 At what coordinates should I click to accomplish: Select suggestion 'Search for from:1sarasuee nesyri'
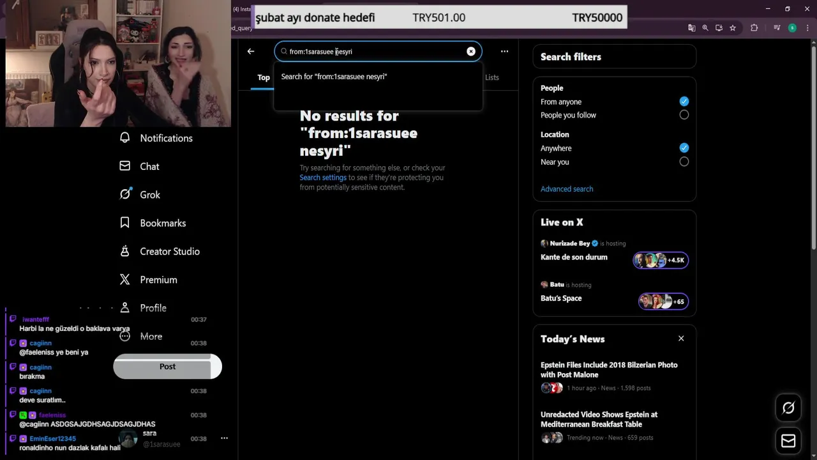(x=378, y=77)
